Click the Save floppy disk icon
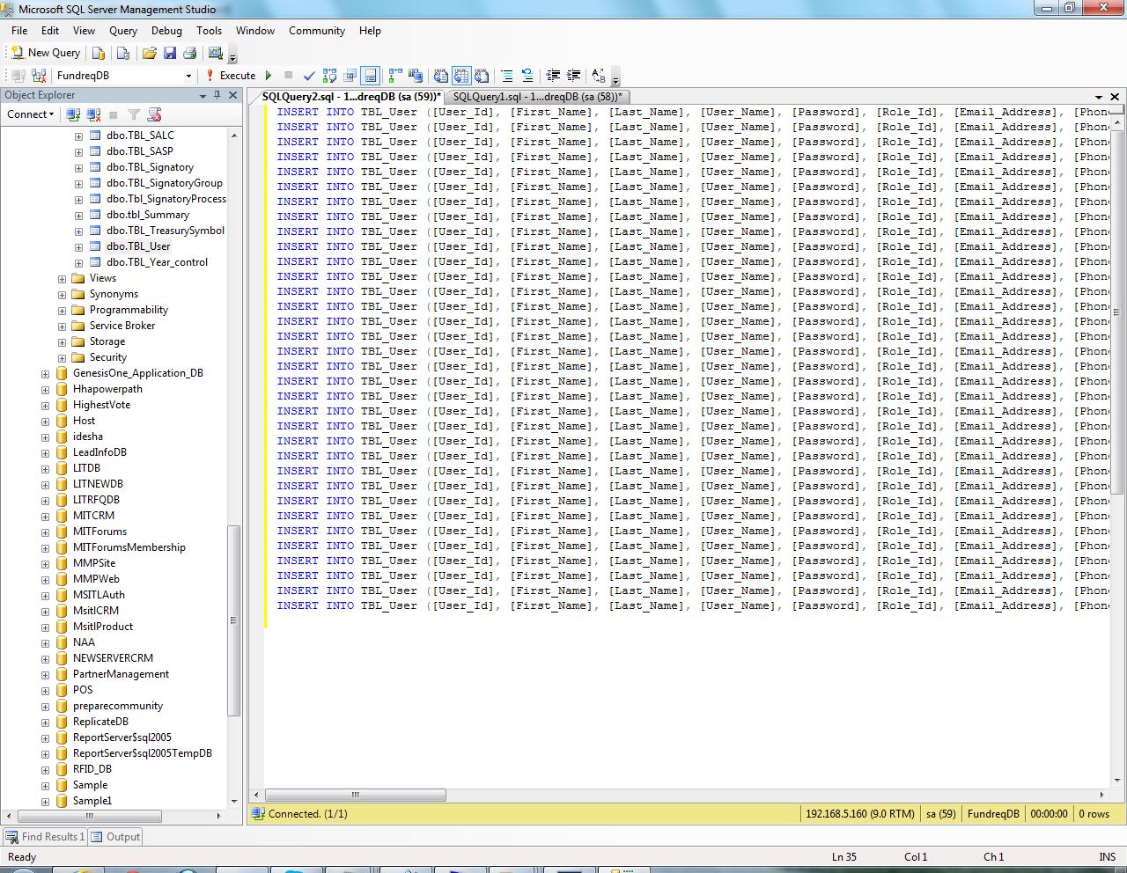Viewport: 1127px width, 873px height. 170,53
